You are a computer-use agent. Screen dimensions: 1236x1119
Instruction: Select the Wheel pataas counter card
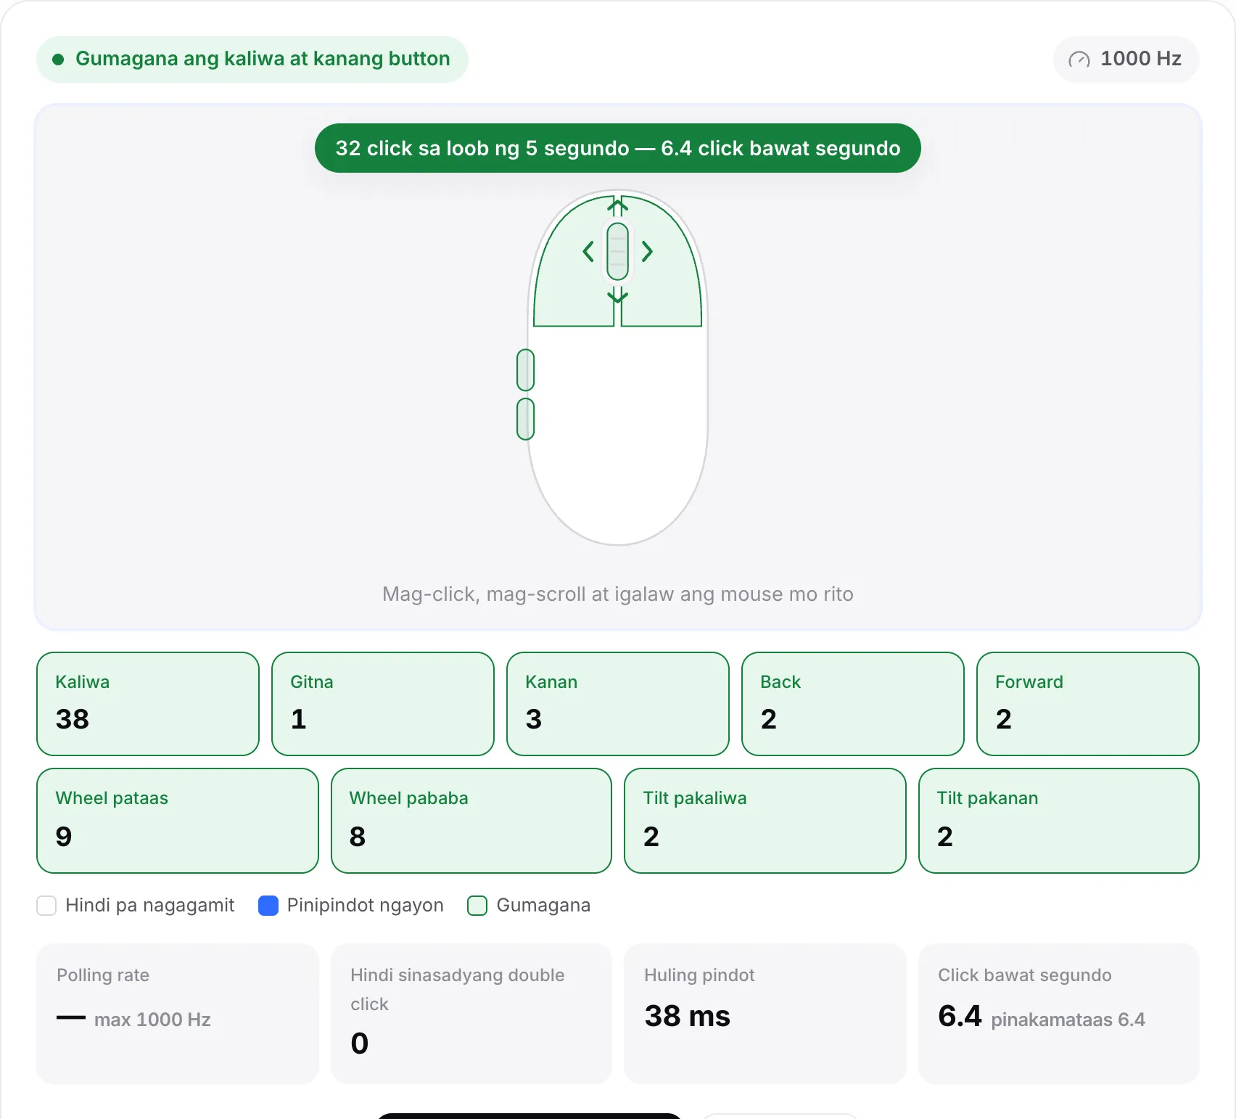178,821
